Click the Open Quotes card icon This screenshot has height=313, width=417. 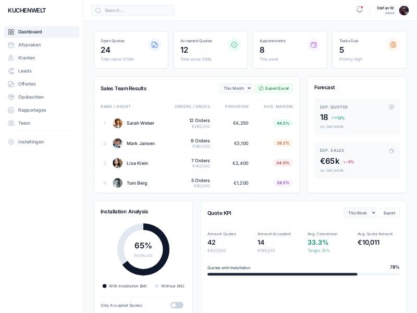pyautogui.click(x=154, y=45)
